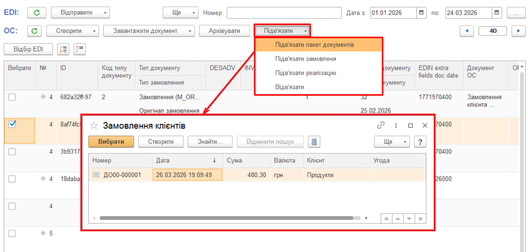The height and width of the screenshot is (252, 528).
Task: Click favorite star in Замовлення клієнтів dialog
Action: [x=94, y=126]
